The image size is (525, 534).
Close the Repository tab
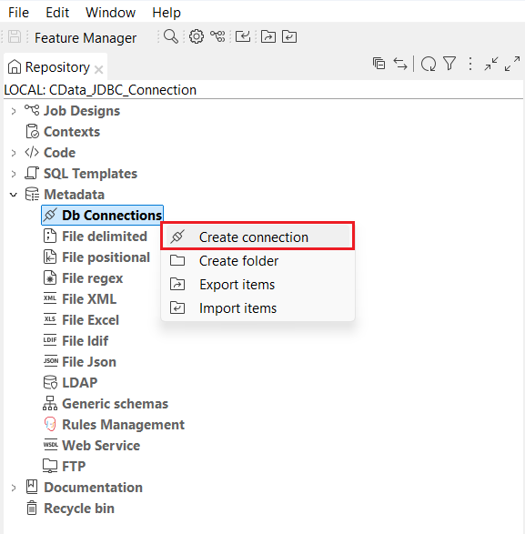[x=99, y=69]
